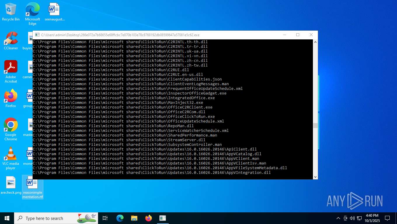Click the line ending C2RINTL.th-th.dll
397x224 pixels.
120,42
